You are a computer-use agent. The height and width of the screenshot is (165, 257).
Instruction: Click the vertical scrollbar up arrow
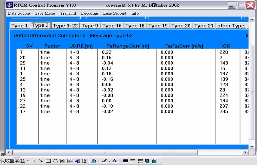(x=252, y=19)
